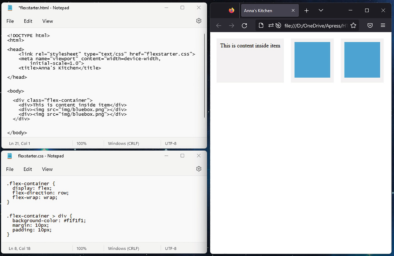Close the Anna's Kitchen tab

(293, 11)
